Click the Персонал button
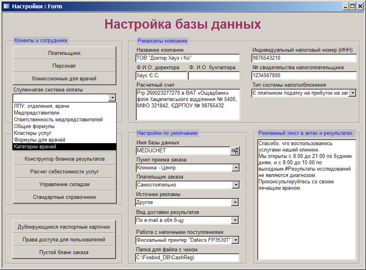Image resolution: width=366 pixels, height=270 pixels. tap(64, 66)
